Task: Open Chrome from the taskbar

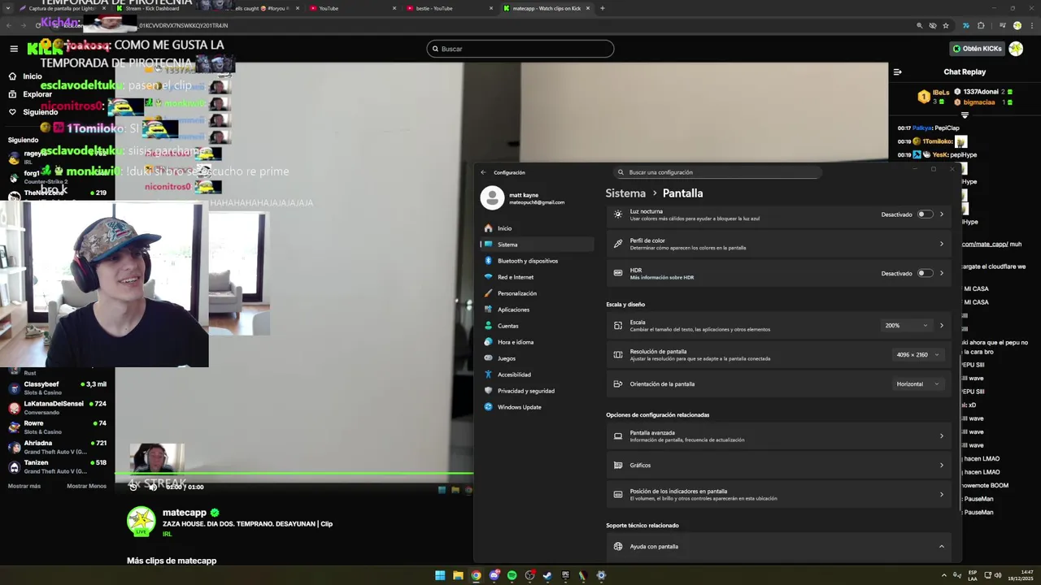Action: pyautogui.click(x=476, y=575)
